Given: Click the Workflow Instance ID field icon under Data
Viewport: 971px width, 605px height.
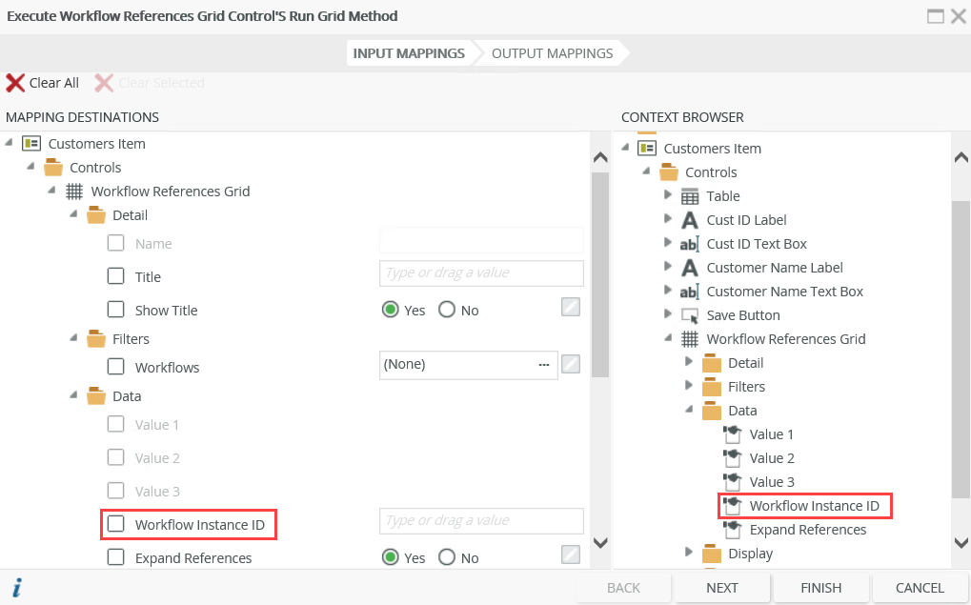Looking at the screenshot, I should coord(732,505).
